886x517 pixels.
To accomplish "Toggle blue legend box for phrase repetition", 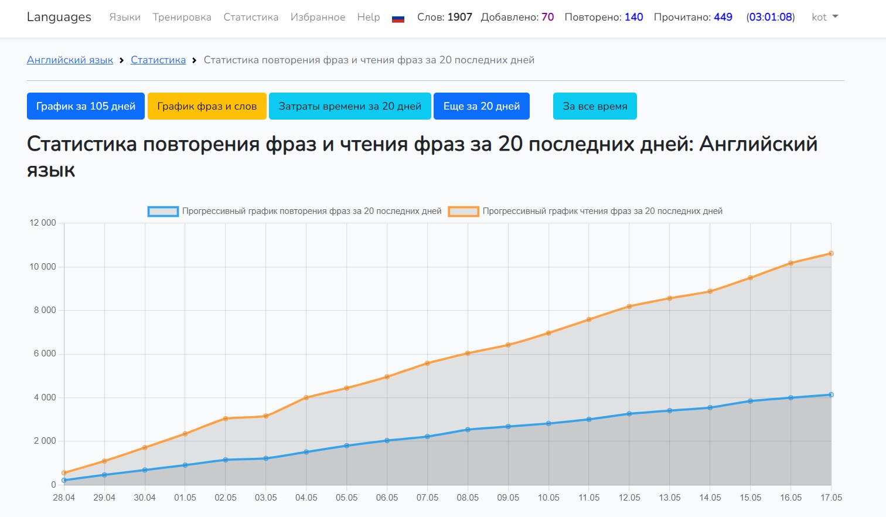I will (163, 211).
